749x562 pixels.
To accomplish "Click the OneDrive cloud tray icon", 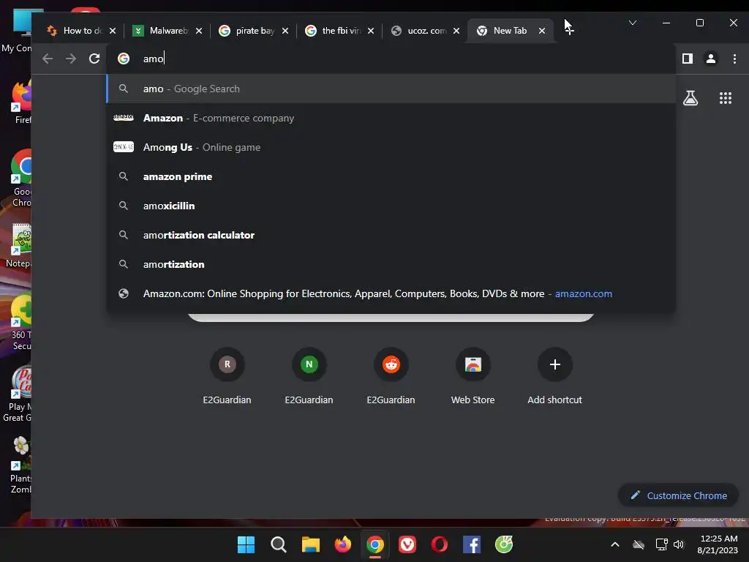I will [x=639, y=544].
